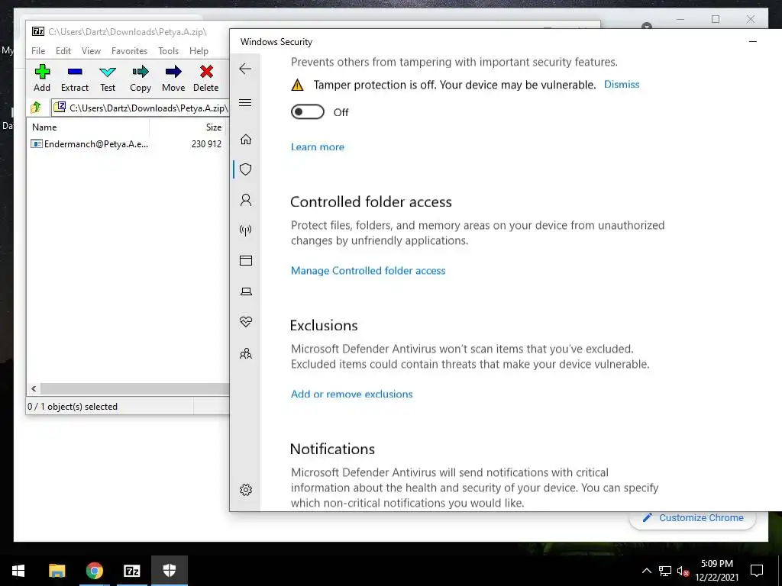Open the Home section in Windows Security
This screenshot has width=782, height=586.
245,139
